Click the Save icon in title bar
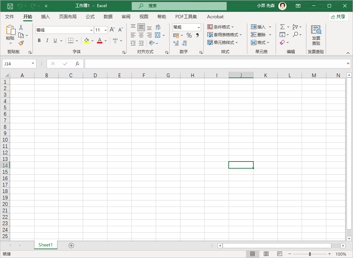This screenshot has height=258, width=353. coord(10,6)
